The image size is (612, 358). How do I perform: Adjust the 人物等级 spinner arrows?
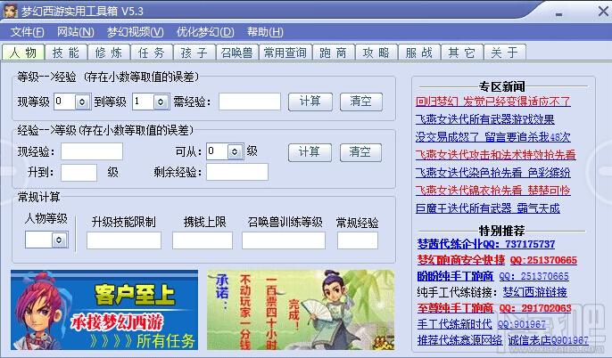point(59,240)
